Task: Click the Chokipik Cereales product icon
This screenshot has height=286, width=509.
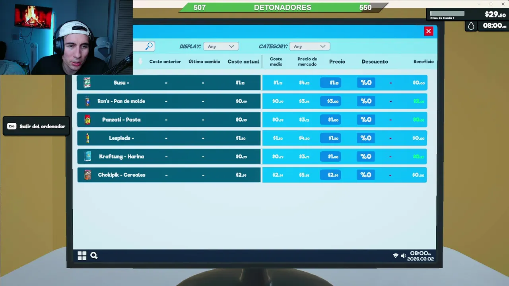Action: point(88,175)
